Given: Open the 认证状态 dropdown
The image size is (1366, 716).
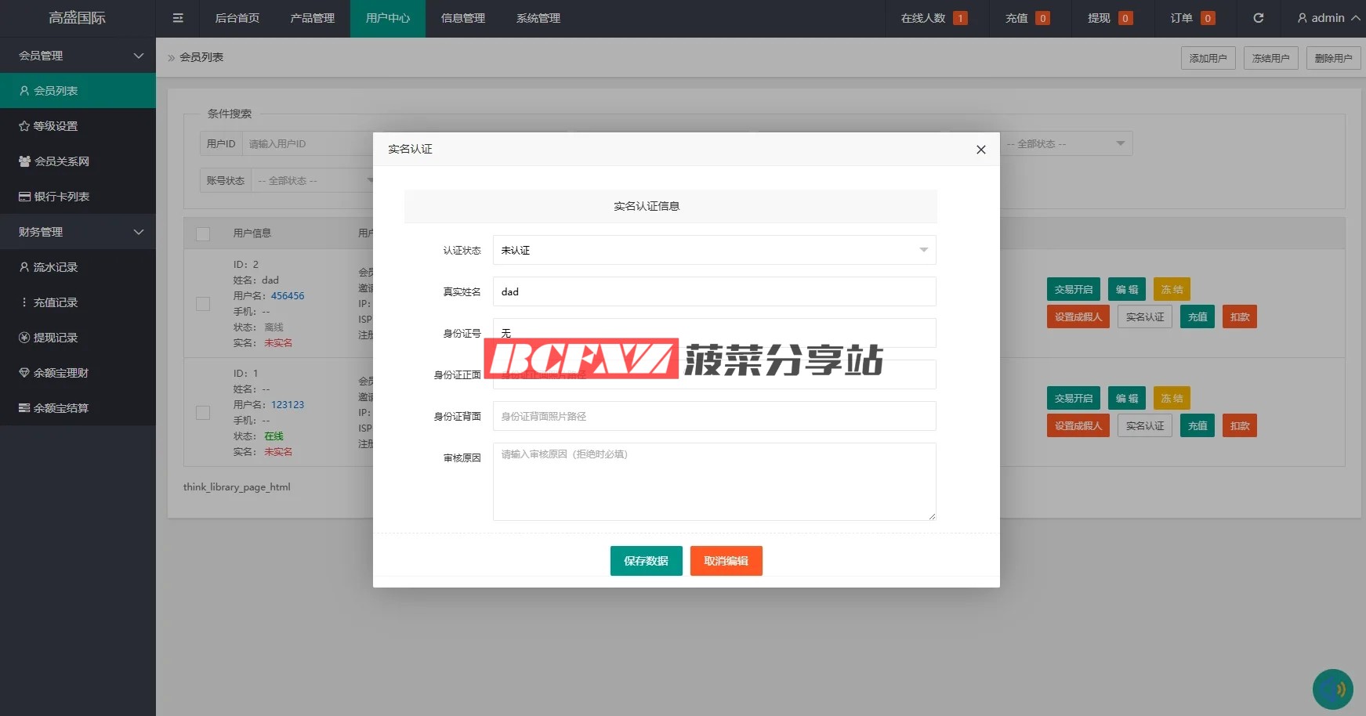Looking at the screenshot, I should pos(714,250).
